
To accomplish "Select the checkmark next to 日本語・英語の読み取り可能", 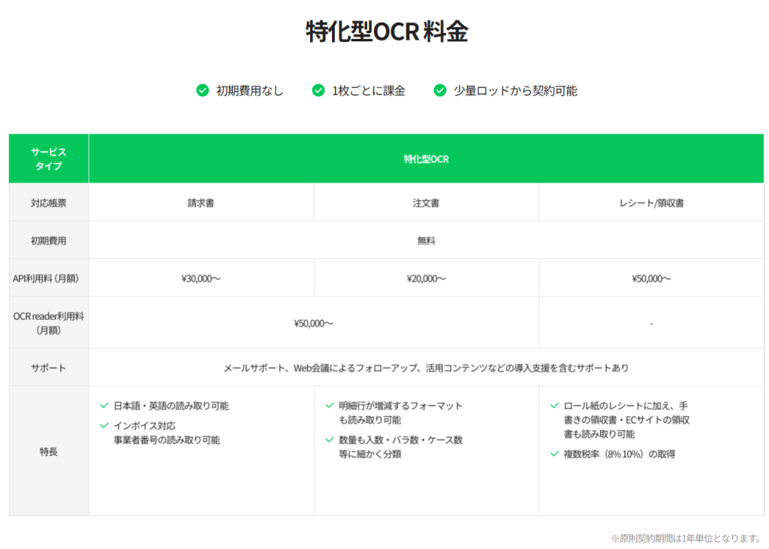I will [x=104, y=406].
